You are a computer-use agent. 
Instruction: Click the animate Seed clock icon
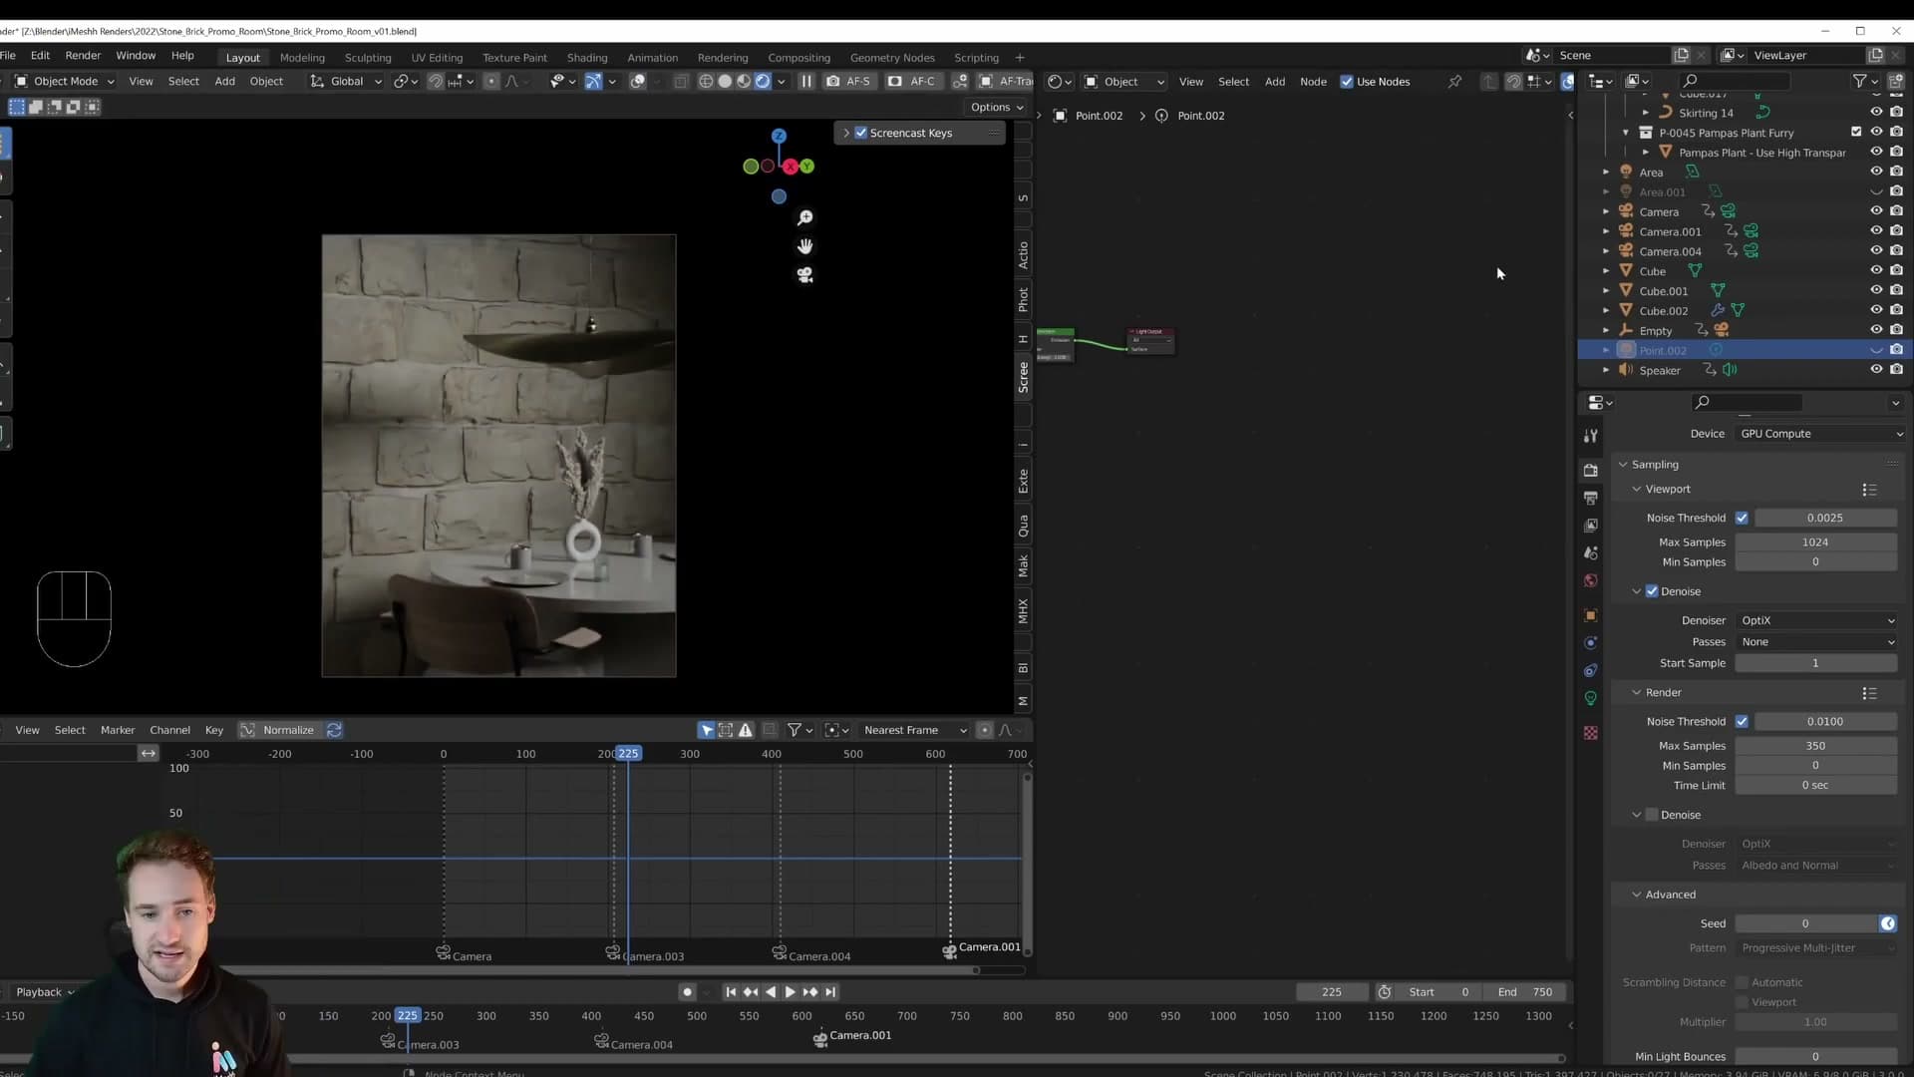point(1888,924)
